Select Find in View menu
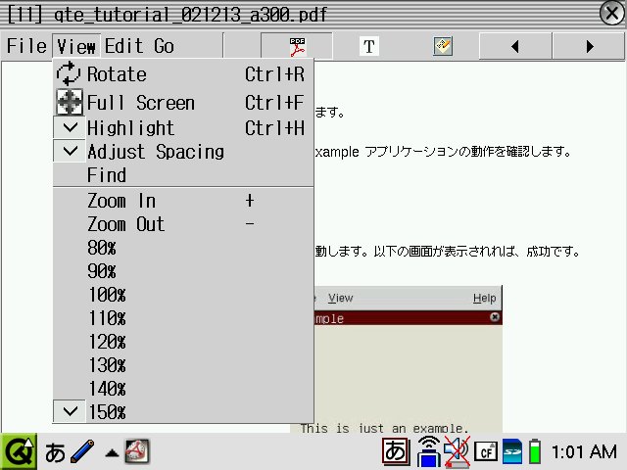This screenshot has height=470, width=627. [x=183, y=174]
